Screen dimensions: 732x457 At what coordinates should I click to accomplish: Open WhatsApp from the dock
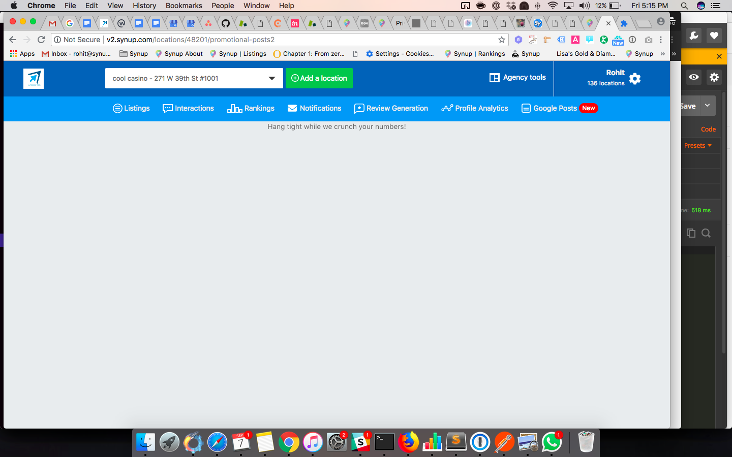tap(552, 442)
